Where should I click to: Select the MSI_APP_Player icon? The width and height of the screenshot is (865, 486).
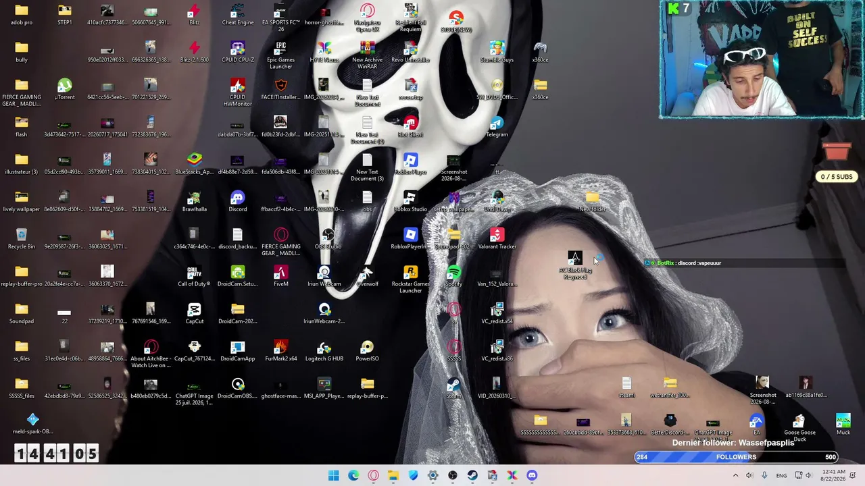(324, 387)
